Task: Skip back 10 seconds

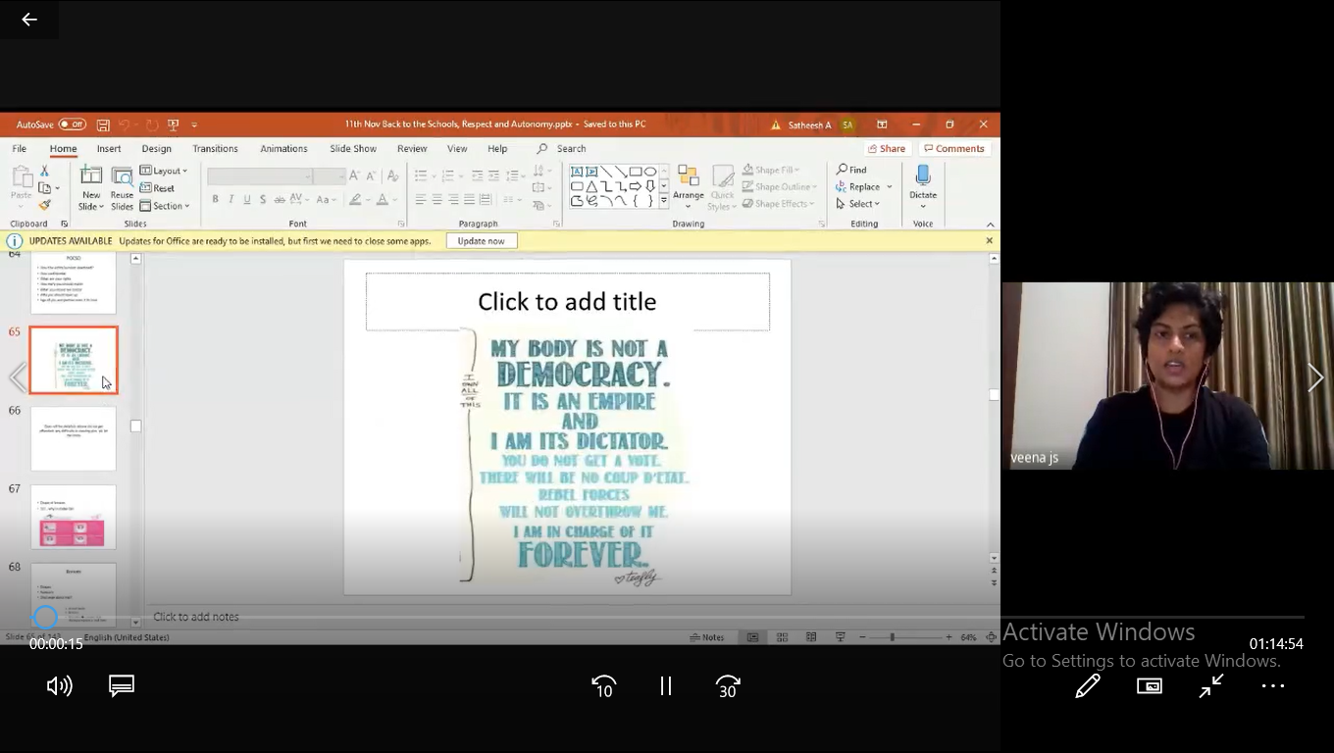Action: coord(604,686)
